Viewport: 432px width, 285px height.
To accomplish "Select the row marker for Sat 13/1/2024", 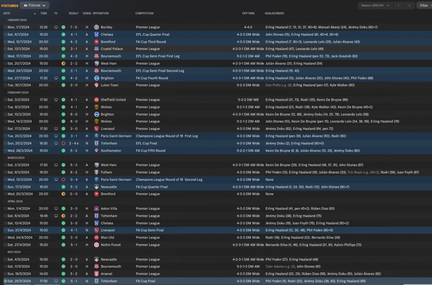I will [x=5, y=49].
